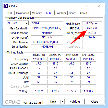This screenshot has width=108, height=108.
Task: Click the 1501 MHz frequency cell
Action: pos(88,59)
